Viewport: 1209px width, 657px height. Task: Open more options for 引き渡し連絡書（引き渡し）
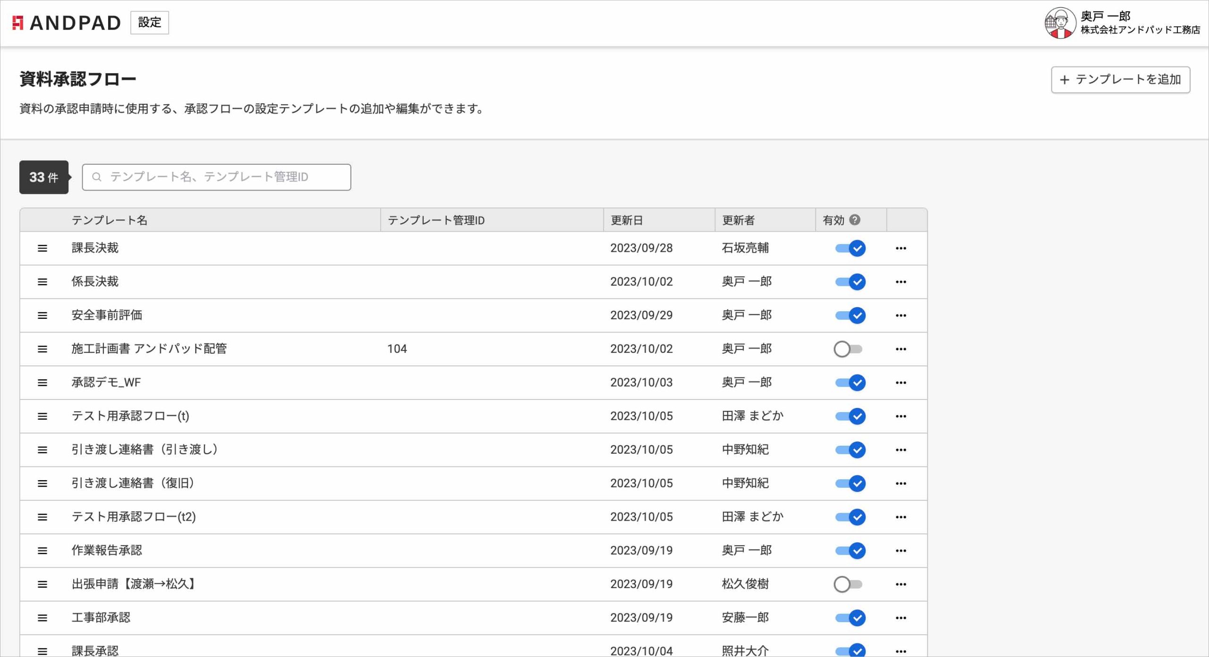point(901,449)
